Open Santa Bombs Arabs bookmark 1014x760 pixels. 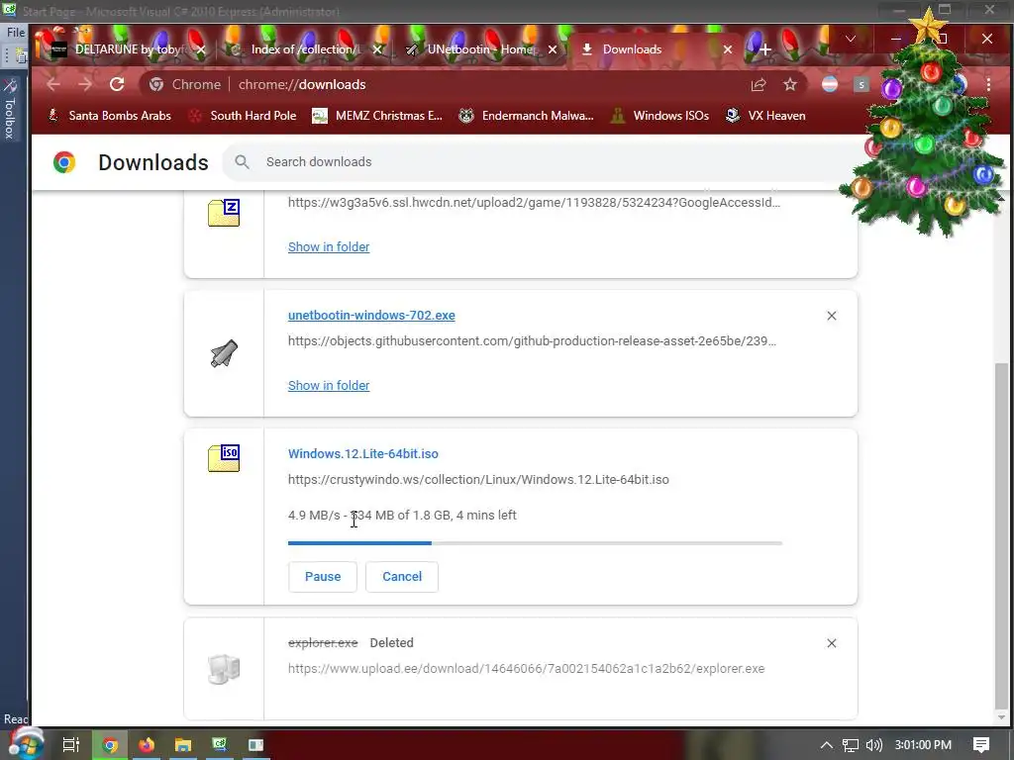(110, 116)
